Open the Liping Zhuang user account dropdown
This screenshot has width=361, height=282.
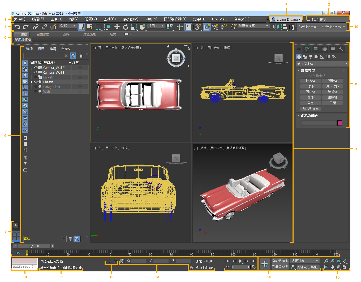pos(286,19)
